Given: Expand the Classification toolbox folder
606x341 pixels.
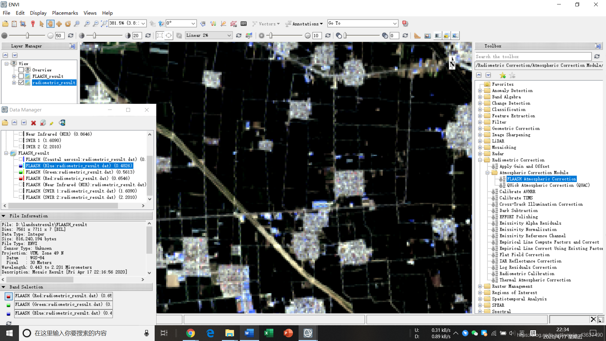Looking at the screenshot, I should (480, 110).
